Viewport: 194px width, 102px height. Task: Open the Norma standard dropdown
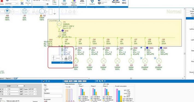[116, 2]
